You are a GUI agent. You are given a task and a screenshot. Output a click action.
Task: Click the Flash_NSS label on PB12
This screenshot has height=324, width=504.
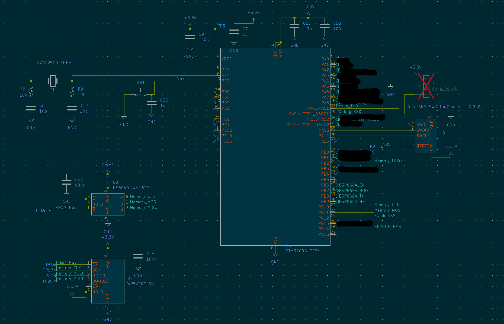tap(384, 216)
